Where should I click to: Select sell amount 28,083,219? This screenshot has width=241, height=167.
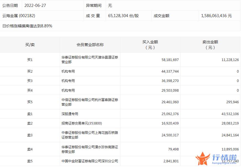point(230,123)
